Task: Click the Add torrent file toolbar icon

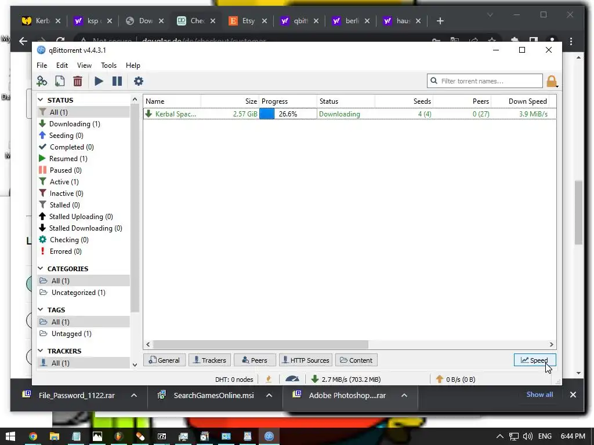Action: click(x=60, y=81)
